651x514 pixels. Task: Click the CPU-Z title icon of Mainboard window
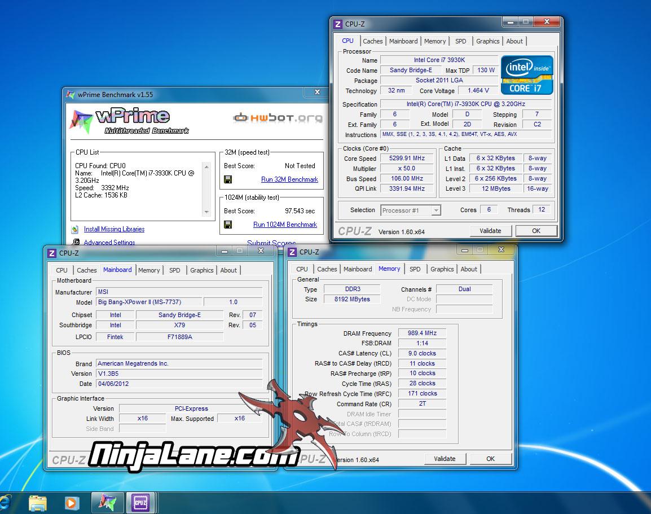[x=52, y=253]
